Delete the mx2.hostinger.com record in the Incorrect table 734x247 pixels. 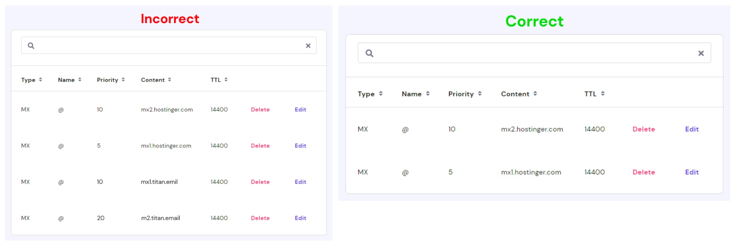click(x=260, y=109)
